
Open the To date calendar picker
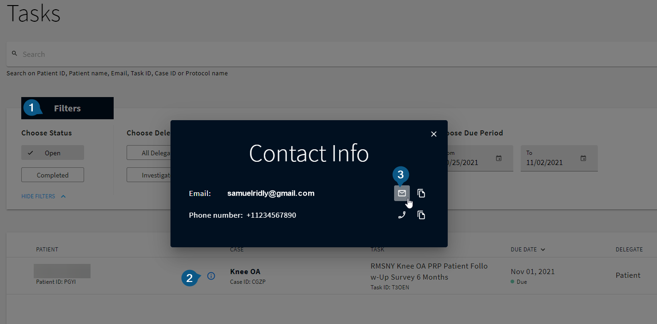[583, 158]
